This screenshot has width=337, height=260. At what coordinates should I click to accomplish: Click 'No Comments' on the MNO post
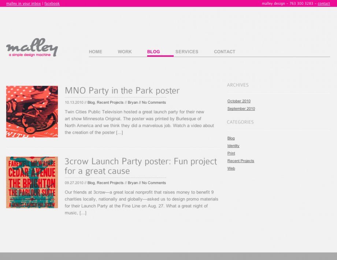154,103
